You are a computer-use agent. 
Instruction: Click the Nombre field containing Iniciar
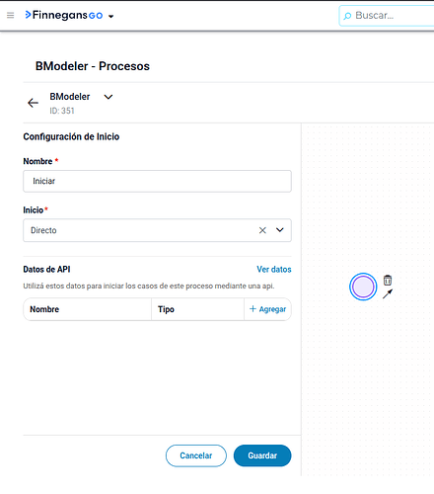click(x=157, y=181)
